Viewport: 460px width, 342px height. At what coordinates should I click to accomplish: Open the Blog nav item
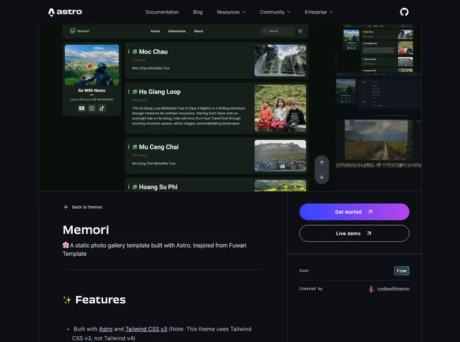198,12
